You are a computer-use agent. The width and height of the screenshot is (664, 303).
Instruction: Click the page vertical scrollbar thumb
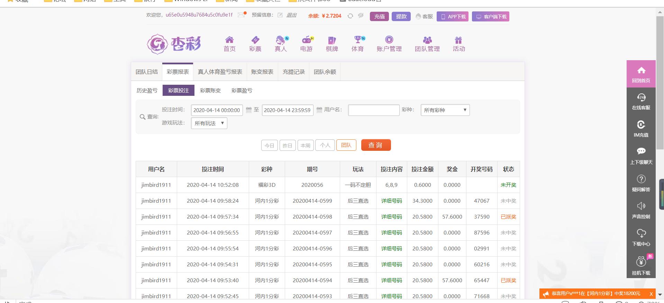coord(660,82)
